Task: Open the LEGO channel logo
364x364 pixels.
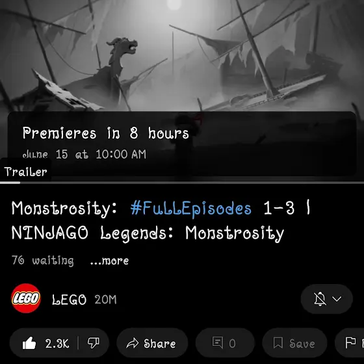Action: point(26,298)
